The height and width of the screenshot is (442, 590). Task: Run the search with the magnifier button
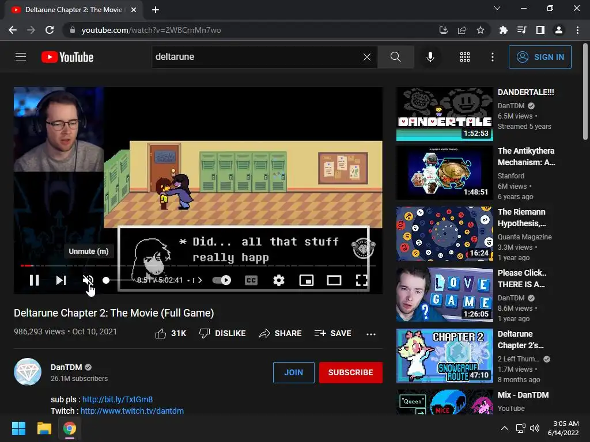(395, 57)
